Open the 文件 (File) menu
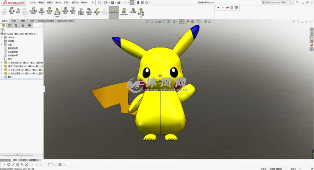This screenshot has height=170, width=314. click(33, 3)
